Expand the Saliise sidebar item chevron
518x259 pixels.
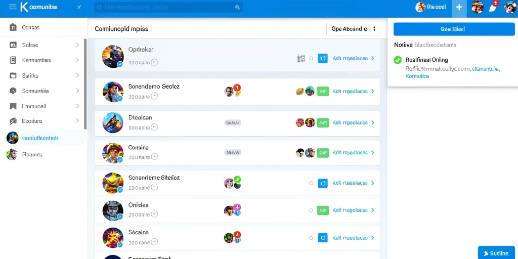coord(77,45)
